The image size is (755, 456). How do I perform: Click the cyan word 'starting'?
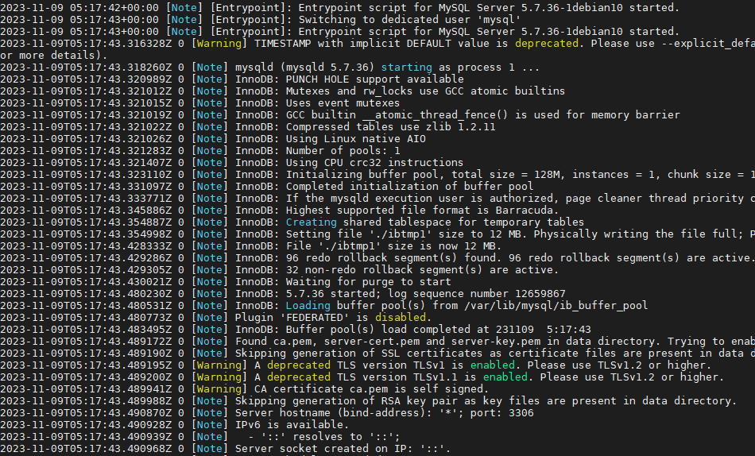pos(406,68)
